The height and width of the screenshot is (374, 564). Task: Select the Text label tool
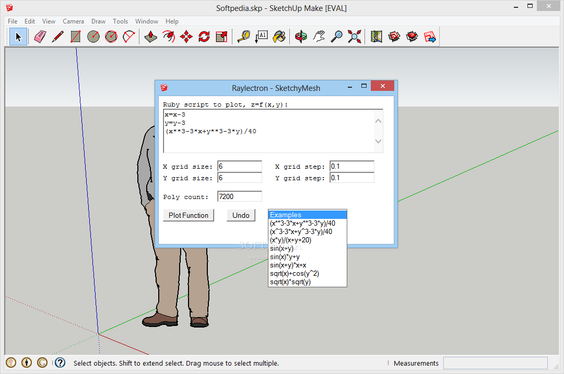(x=262, y=37)
